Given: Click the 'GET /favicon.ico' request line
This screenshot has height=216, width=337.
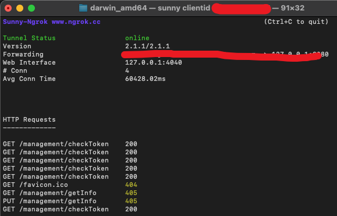Looking at the screenshot, I should click(x=36, y=185).
